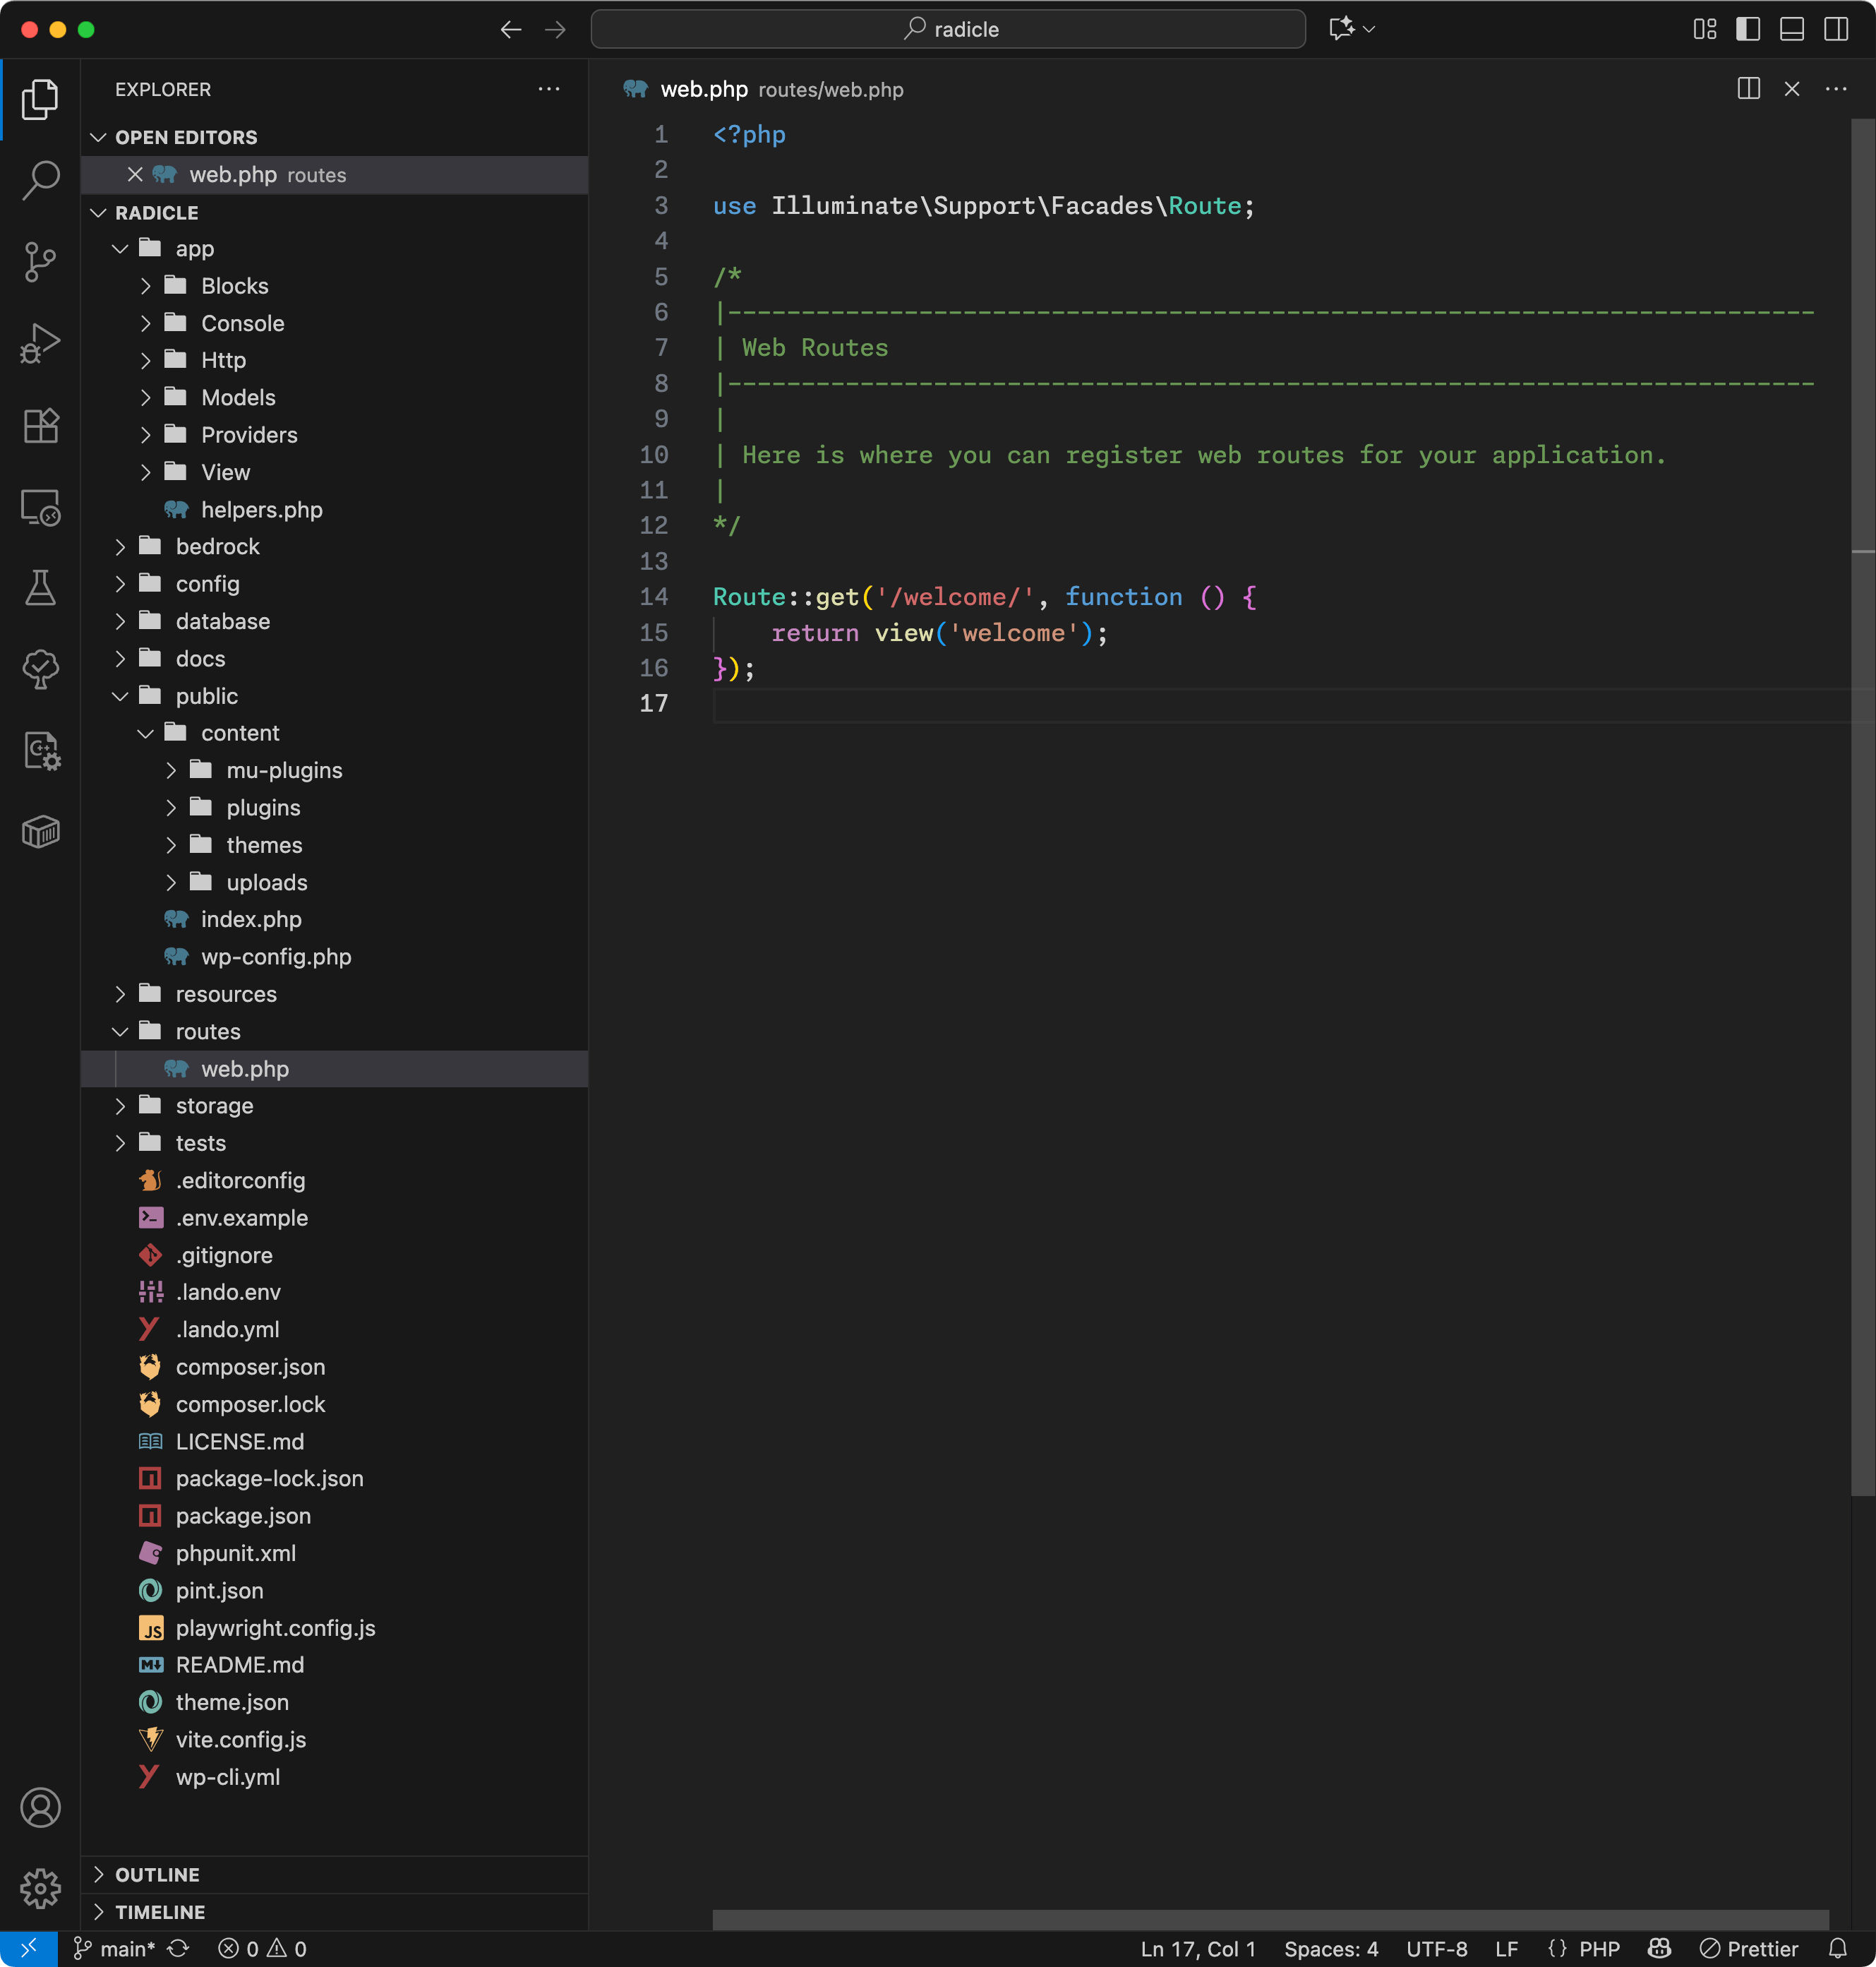Toggle the bottom panel visibility
The height and width of the screenshot is (1967, 1876).
pyautogui.click(x=1791, y=29)
